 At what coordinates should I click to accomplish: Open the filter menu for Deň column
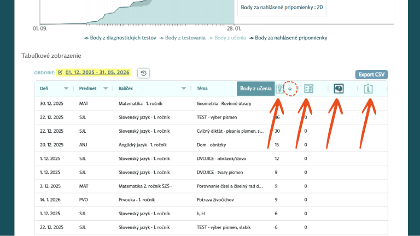66,89
